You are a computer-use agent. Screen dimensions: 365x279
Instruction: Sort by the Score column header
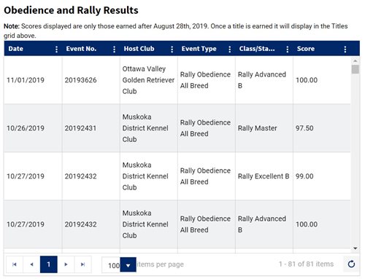[306, 49]
